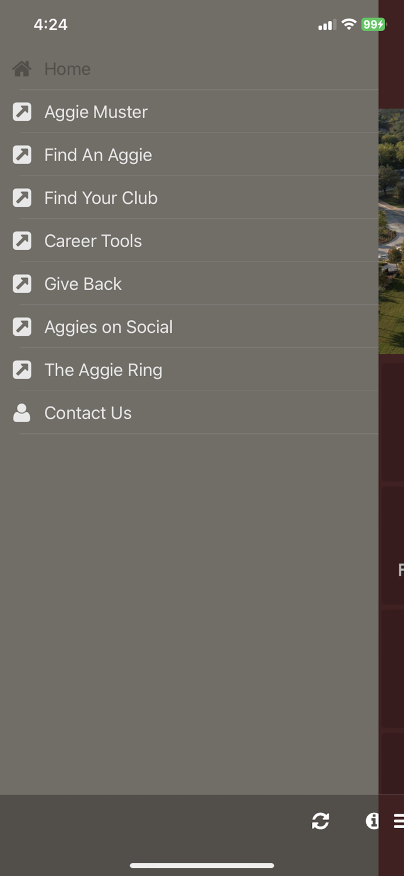
Task: Open the Aggie Muster menu item
Action: pos(96,112)
